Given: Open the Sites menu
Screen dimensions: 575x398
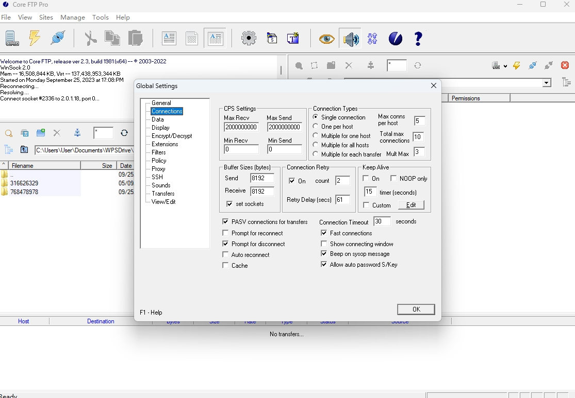Looking at the screenshot, I should [x=46, y=17].
